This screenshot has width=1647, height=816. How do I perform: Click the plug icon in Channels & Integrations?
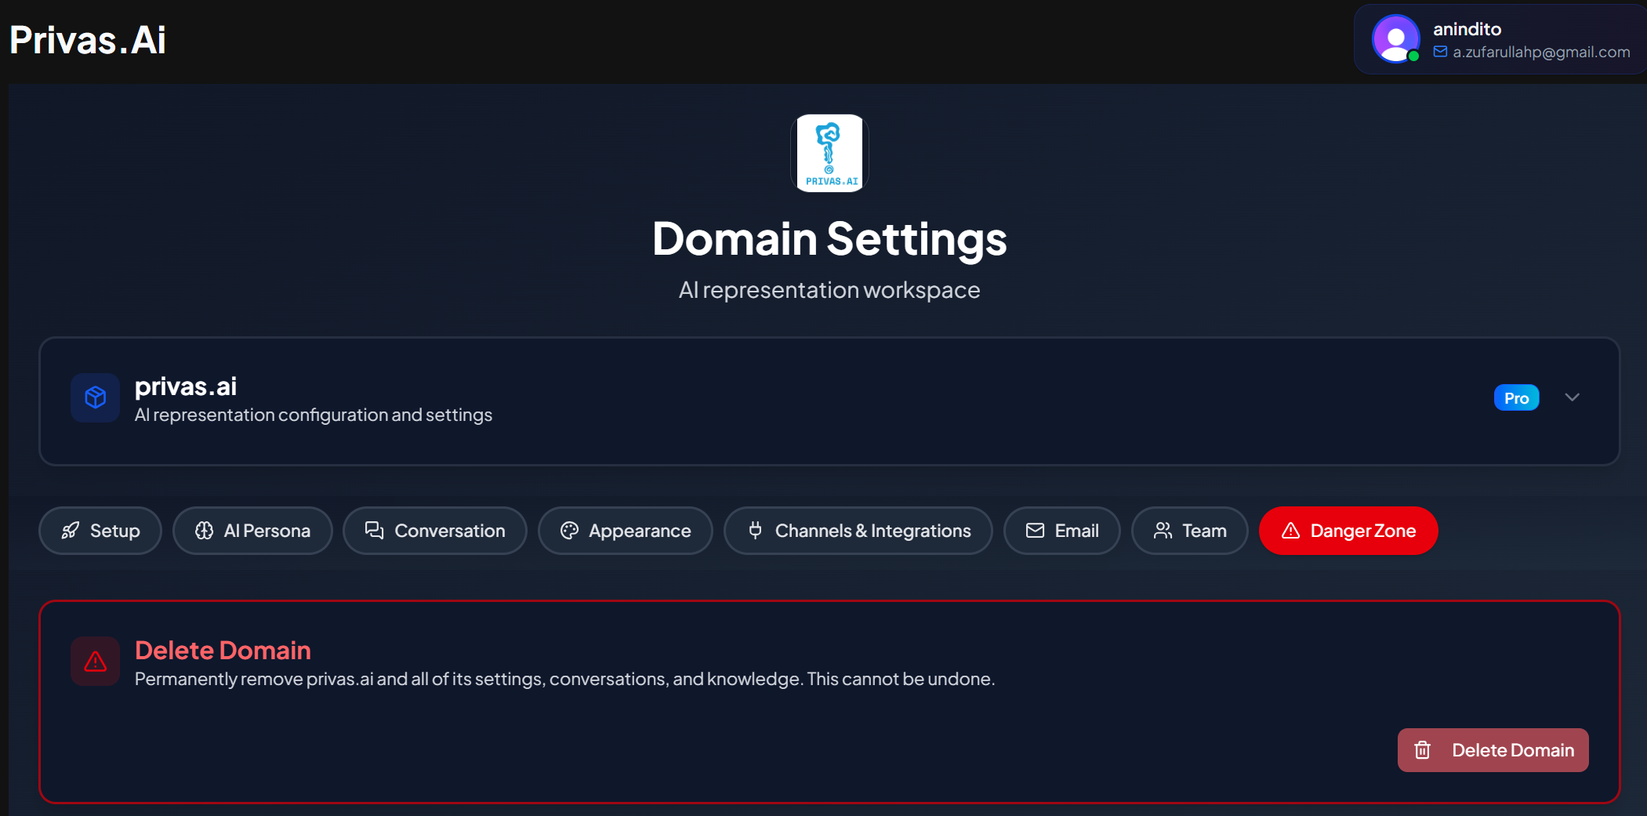(755, 531)
